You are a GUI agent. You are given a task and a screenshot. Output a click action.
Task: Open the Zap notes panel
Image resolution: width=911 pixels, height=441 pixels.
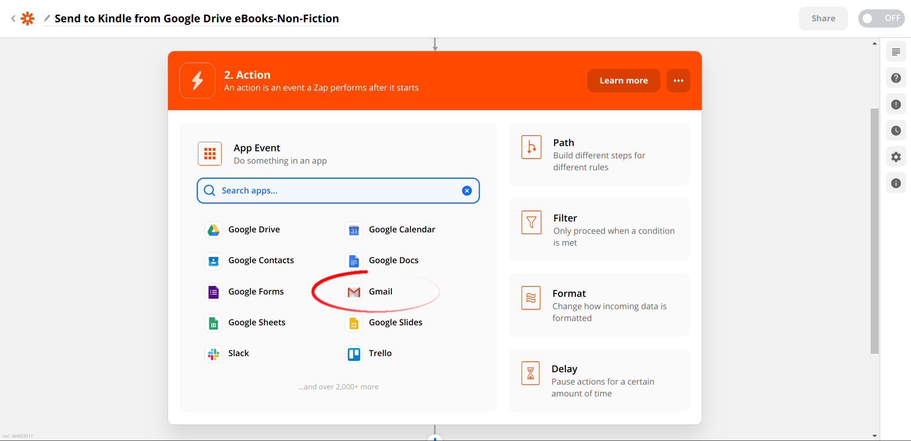[x=896, y=51]
